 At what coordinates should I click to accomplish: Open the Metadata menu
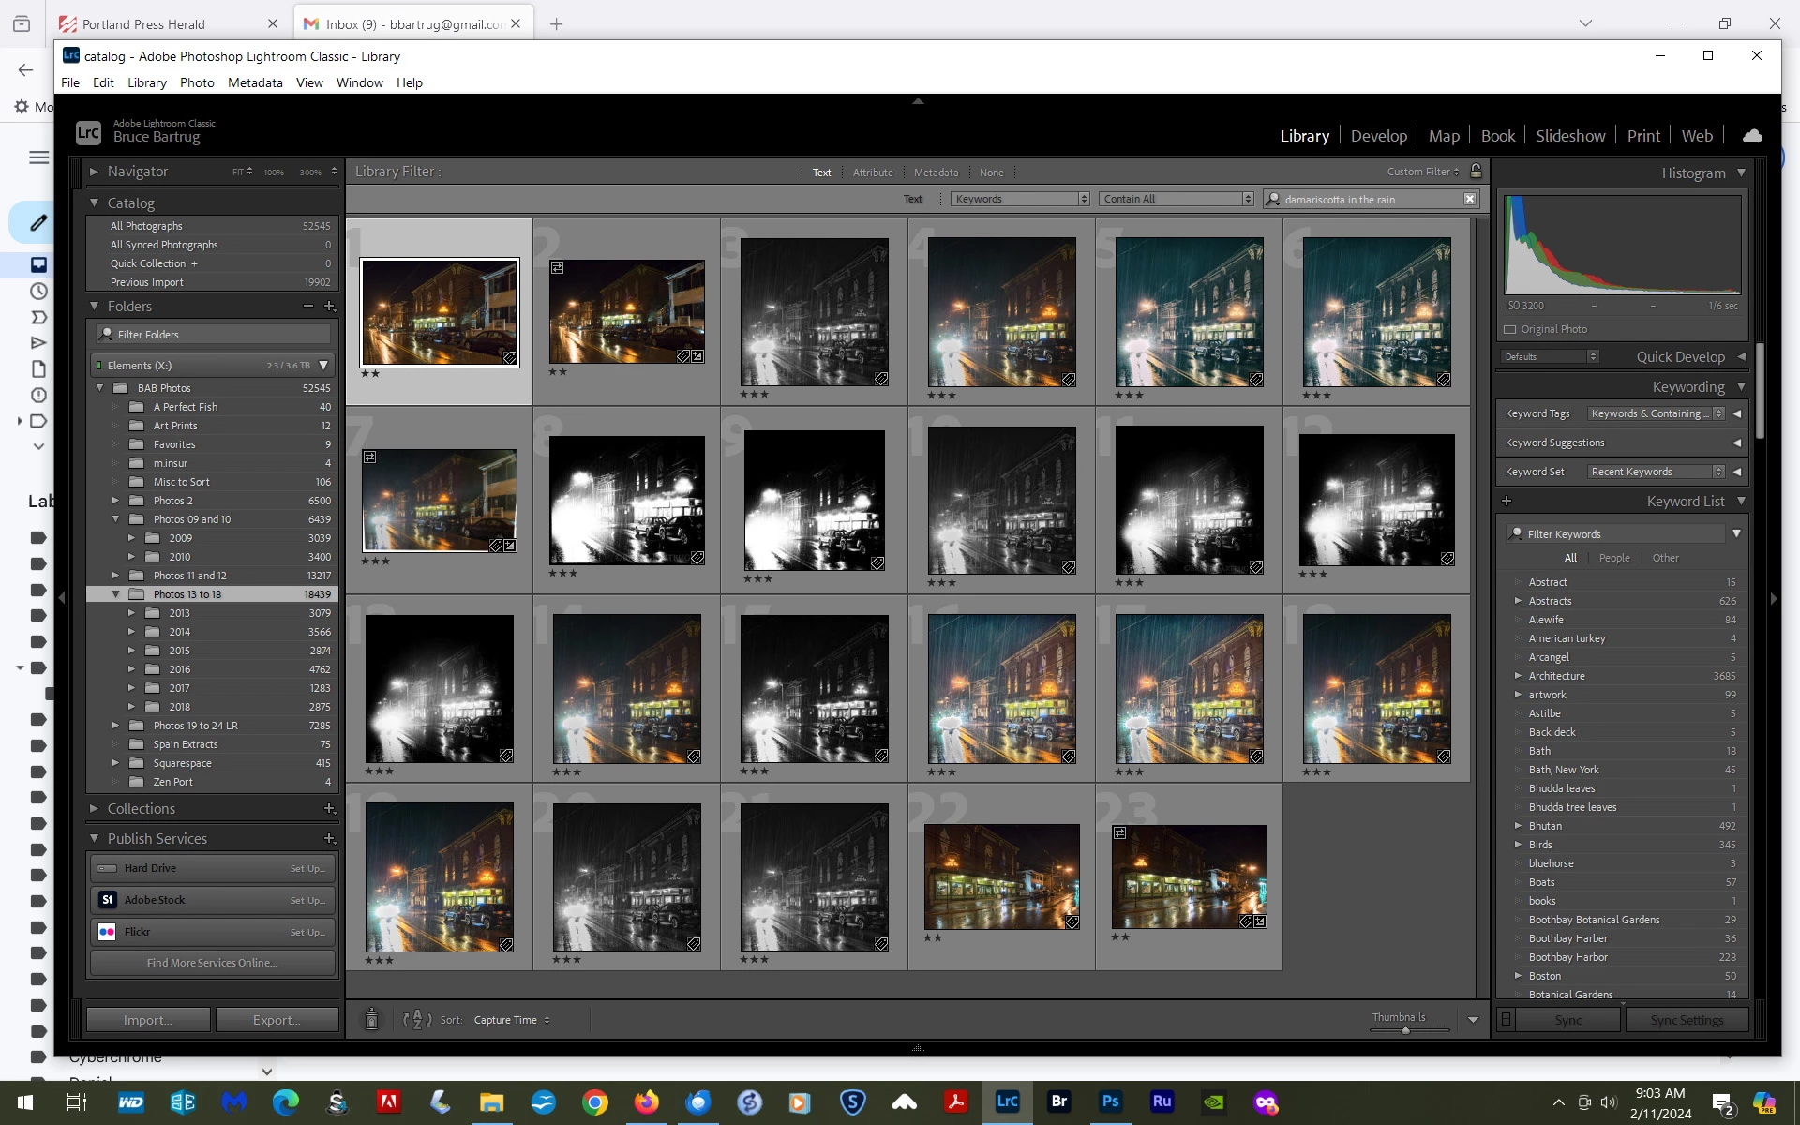255,82
